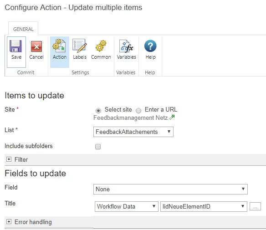Open the Labels settings icon

[x=80, y=46]
